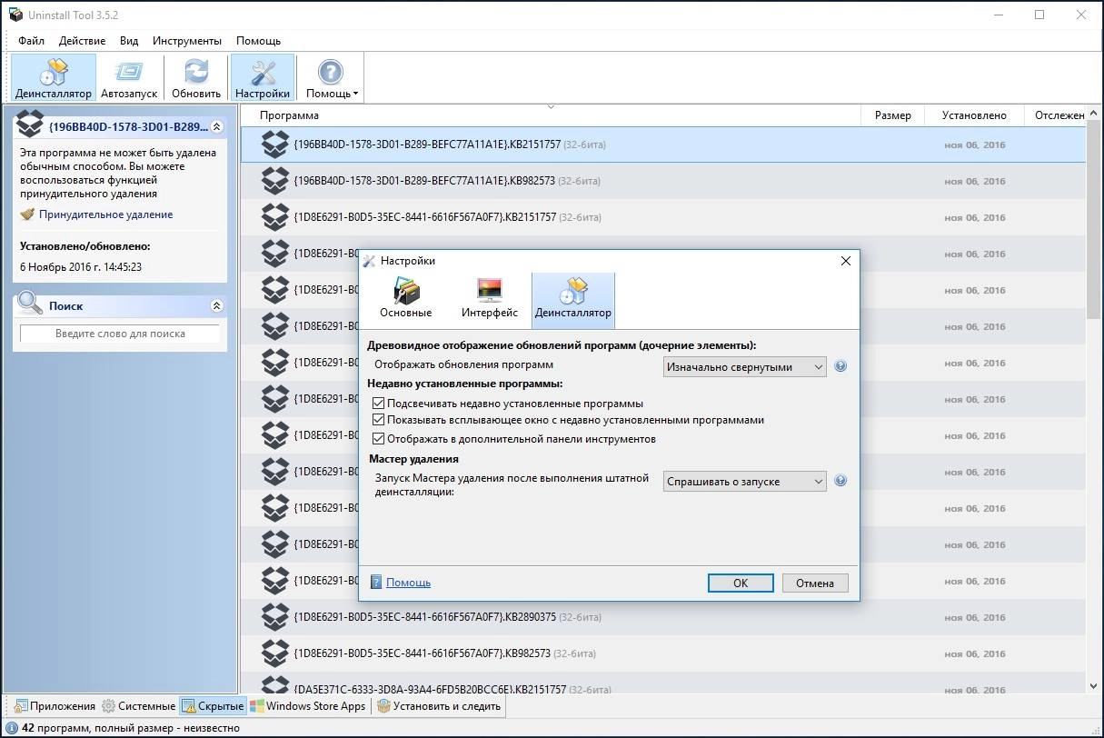Click package icon of {196BB40D} KB982573 row
Image resolution: width=1104 pixels, height=738 pixels.
point(275,181)
